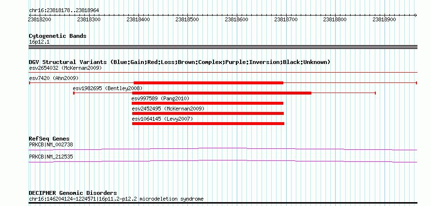Click the thick red esv7420 loss bar
431x206 pixels.
(208, 83)
